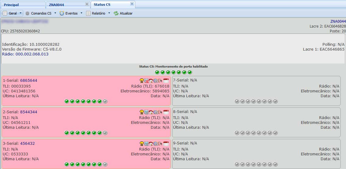Click the lightbulb icon in the 1-Serial panel

(x=142, y=81)
